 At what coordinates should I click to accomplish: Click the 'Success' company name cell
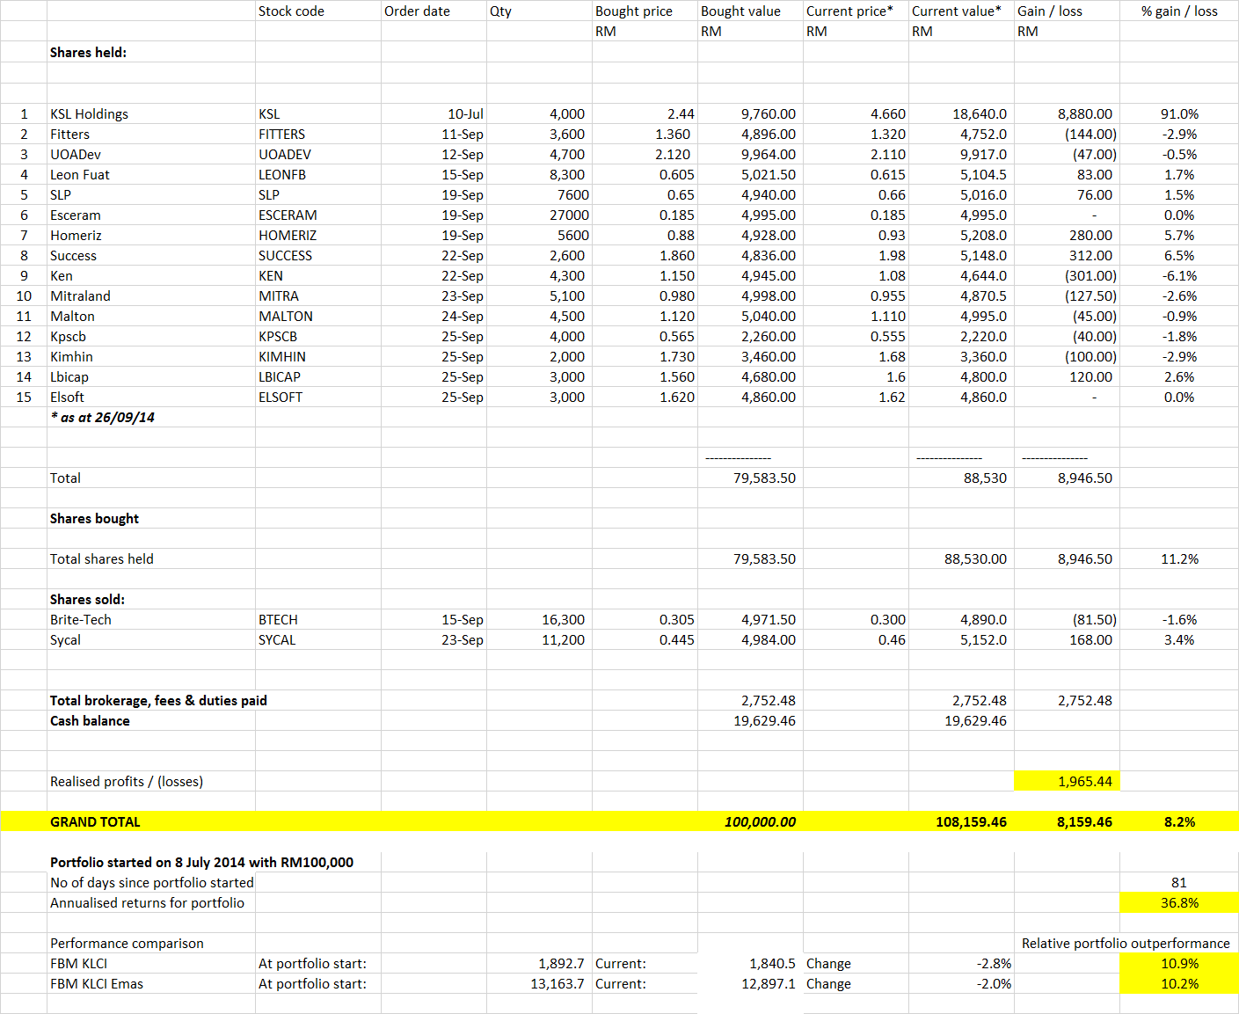click(x=151, y=255)
